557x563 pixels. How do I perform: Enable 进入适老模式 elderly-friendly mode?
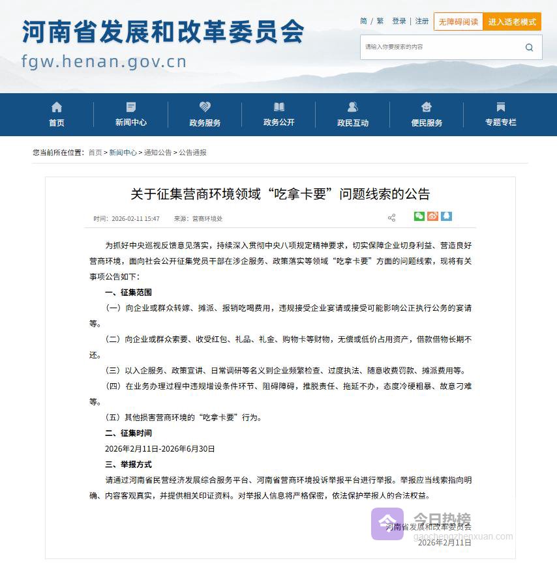point(512,22)
